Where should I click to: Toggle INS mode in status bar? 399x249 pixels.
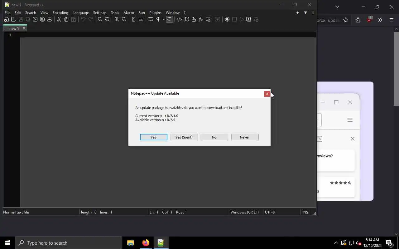point(305,212)
